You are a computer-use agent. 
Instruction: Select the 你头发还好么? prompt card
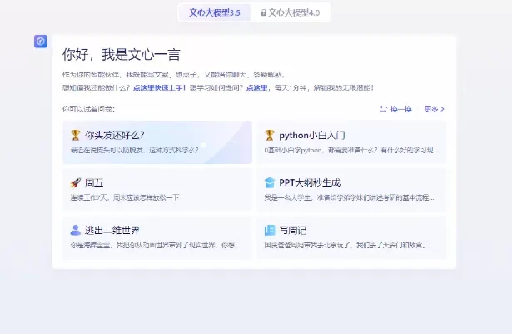157,142
